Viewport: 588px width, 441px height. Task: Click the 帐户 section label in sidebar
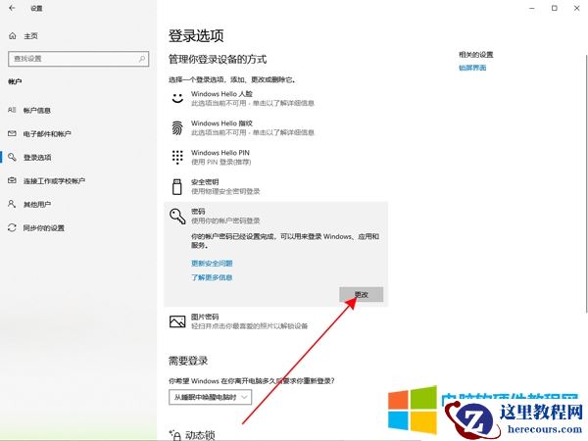coord(15,81)
